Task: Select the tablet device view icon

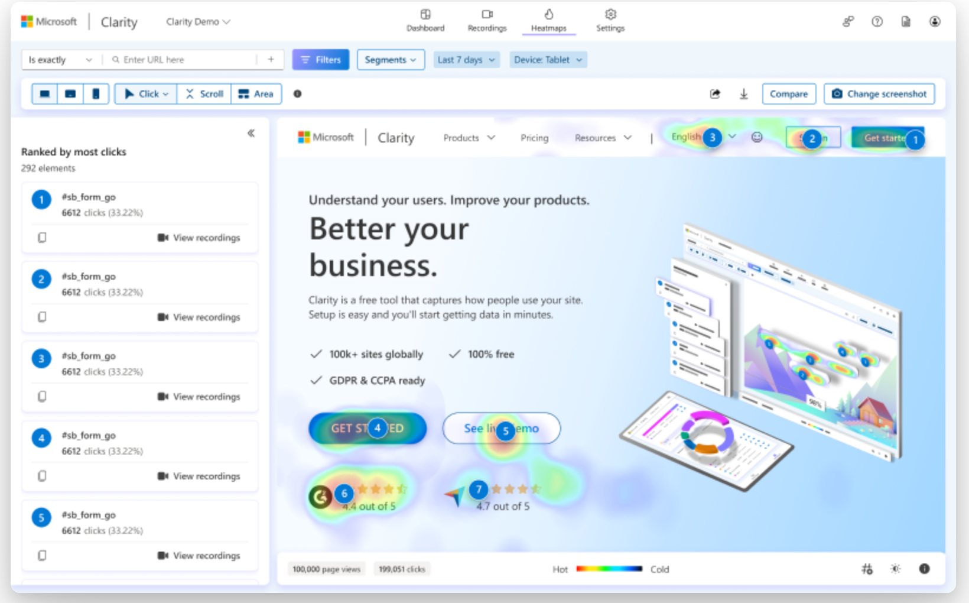Action: coord(70,94)
